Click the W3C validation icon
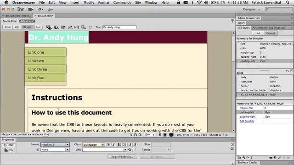Image resolution: width=294 pixels, height=165 pixels. (70, 27)
